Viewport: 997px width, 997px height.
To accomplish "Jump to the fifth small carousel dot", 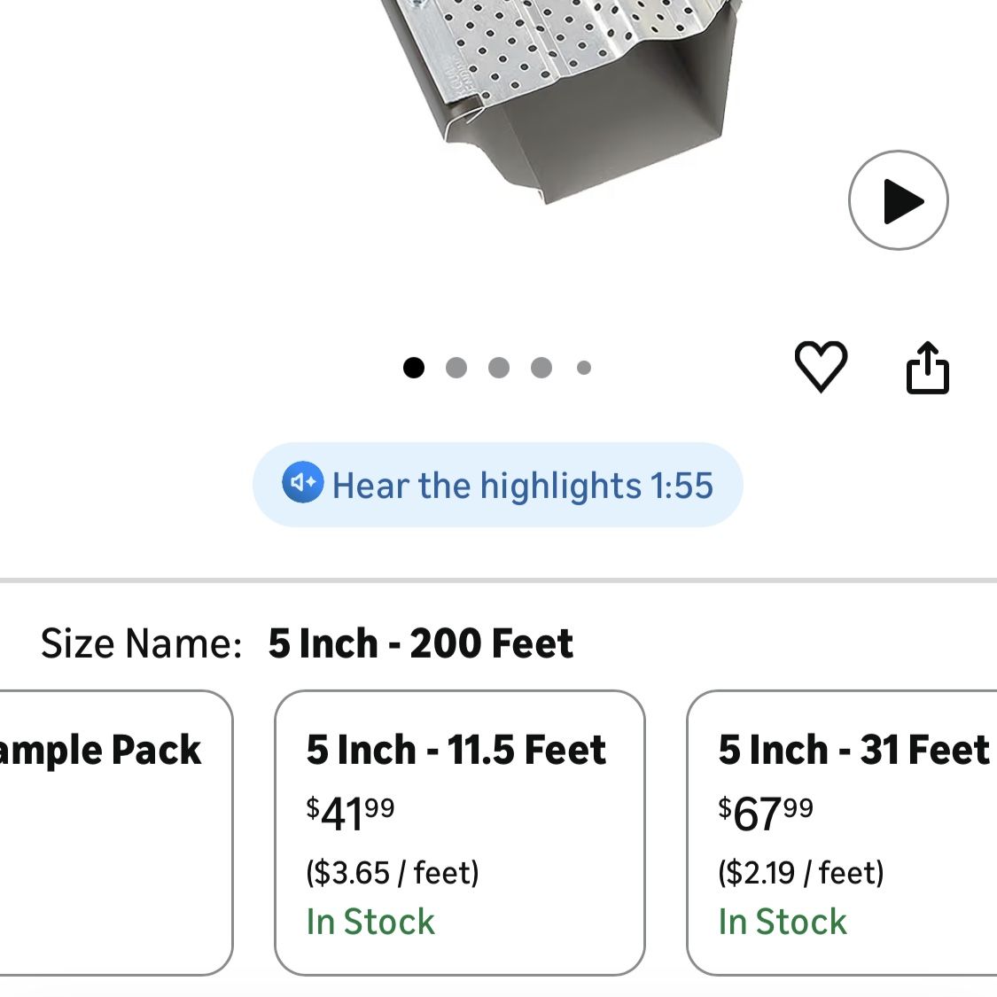I will click(583, 367).
